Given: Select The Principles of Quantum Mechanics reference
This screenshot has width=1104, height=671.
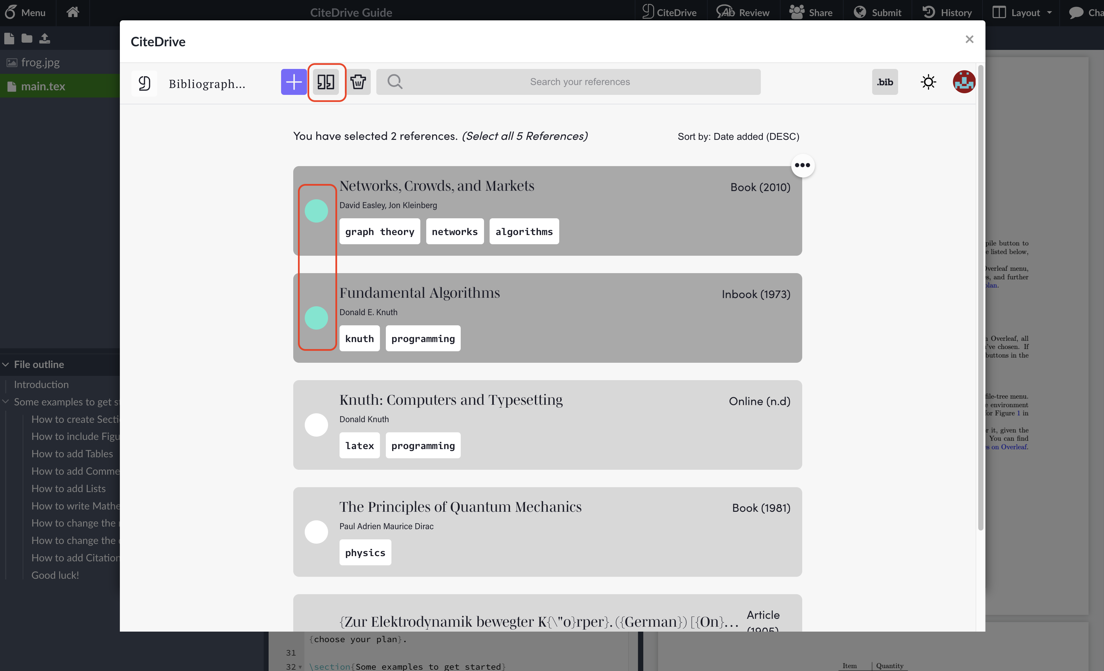Looking at the screenshot, I should (x=316, y=532).
